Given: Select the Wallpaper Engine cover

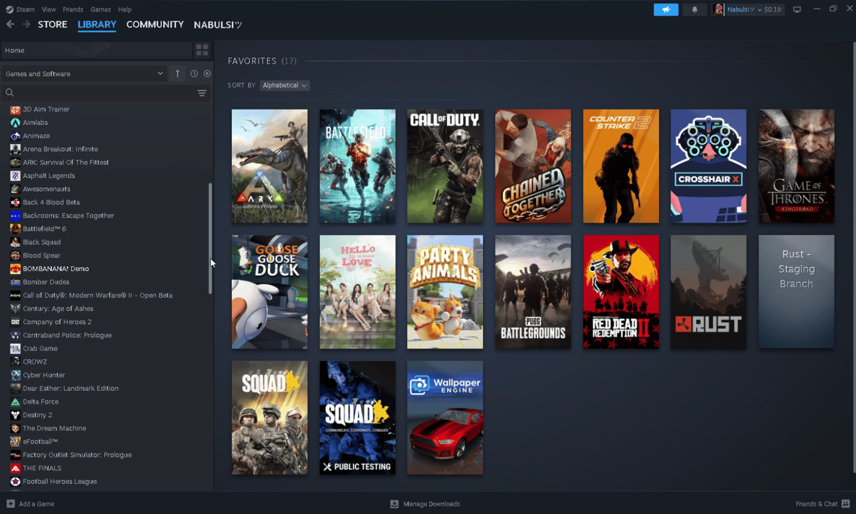Looking at the screenshot, I should (x=445, y=418).
